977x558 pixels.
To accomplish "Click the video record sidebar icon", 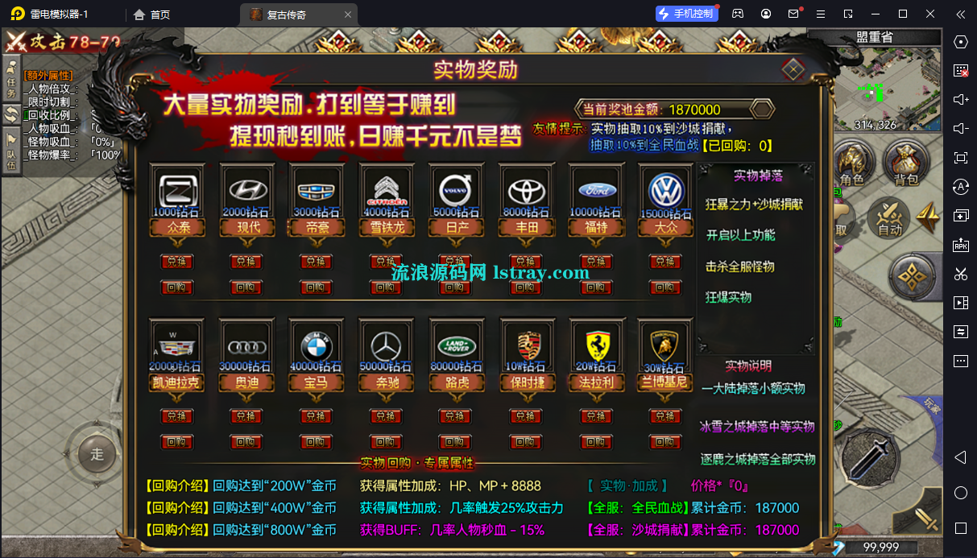I will [960, 303].
